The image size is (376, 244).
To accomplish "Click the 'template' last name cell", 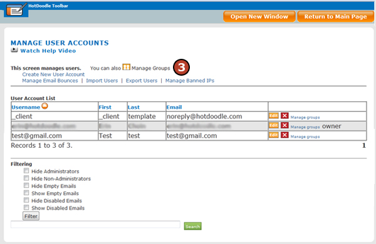I will [147, 116].
